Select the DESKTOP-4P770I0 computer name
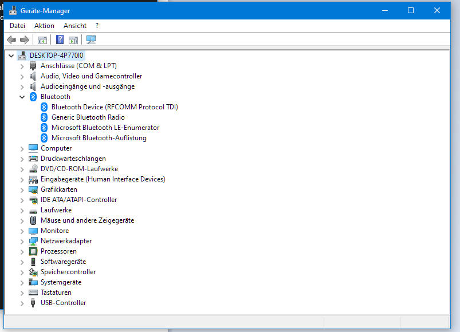Image resolution: width=460 pixels, height=332 pixels. pyautogui.click(x=56, y=56)
